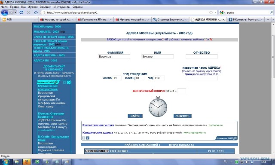
Task: Open the Закладки menu
Action: [46, 7]
